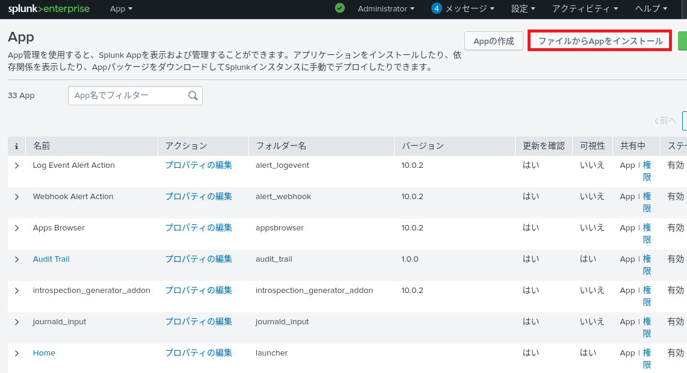This screenshot has width=687, height=373.
Task: Click the blue message count badge
Action: click(x=436, y=8)
